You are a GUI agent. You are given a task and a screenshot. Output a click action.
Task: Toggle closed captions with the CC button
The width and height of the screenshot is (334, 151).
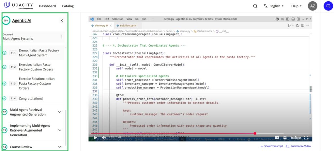[x=277, y=138]
